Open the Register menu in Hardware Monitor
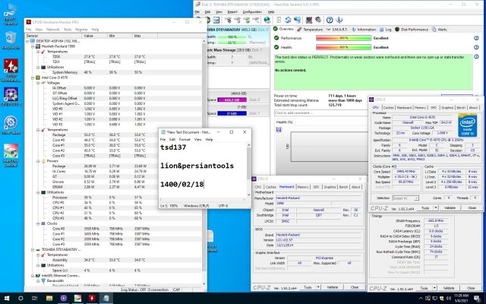Viewport: 486px width, 304px height. 82,30
